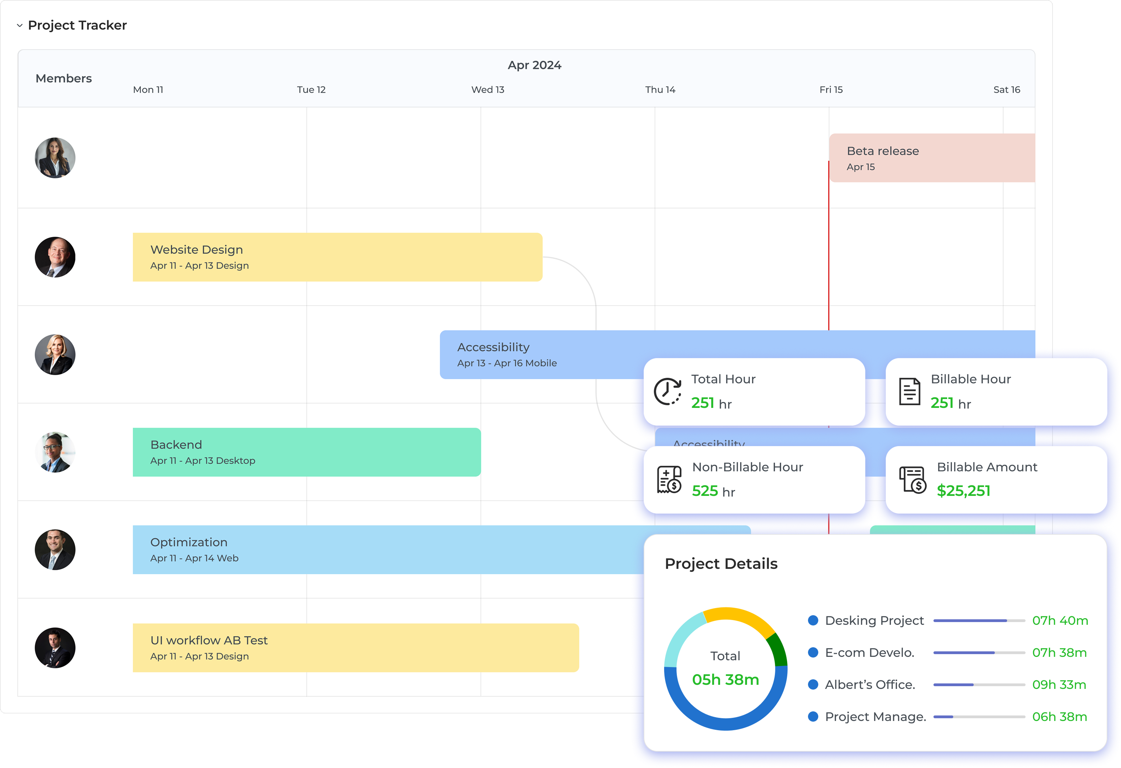1121x768 pixels.
Task: Click the Desking Project progress bar
Action: tap(979, 620)
